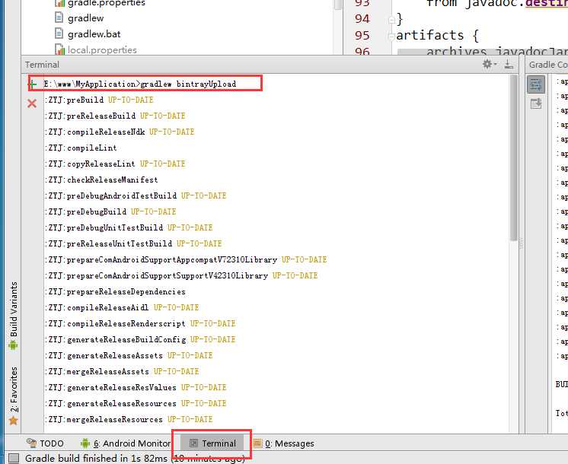This screenshot has height=464, width=568.
Task: Click the Gradle Console panel title
Action: [548, 65]
